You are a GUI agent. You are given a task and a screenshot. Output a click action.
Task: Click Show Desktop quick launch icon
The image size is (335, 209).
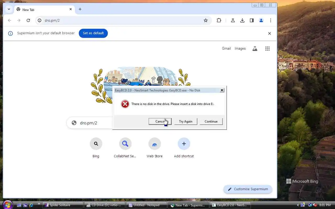pos(19,205)
